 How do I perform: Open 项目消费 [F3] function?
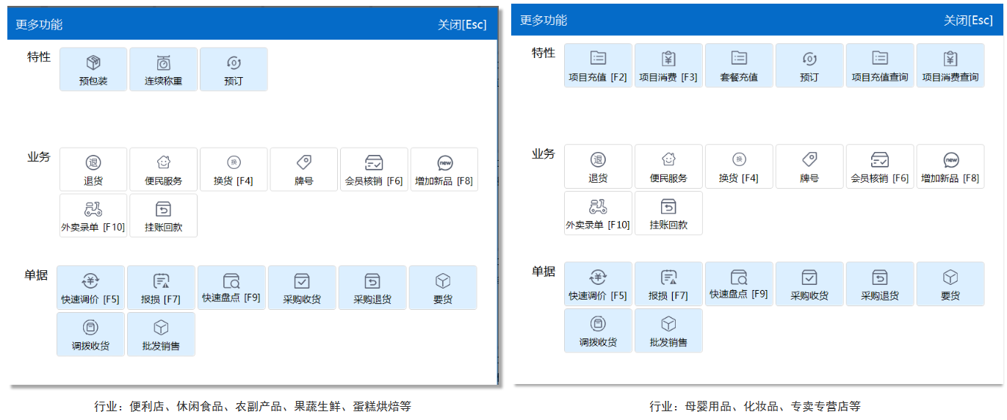[x=668, y=65]
